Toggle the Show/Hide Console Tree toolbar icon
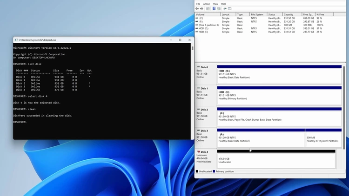Image resolution: width=349 pixels, height=196 pixels. click(208, 9)
